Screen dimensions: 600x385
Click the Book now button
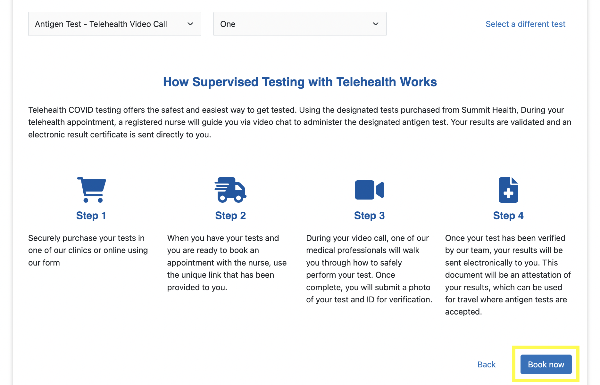tap(546, 364)
